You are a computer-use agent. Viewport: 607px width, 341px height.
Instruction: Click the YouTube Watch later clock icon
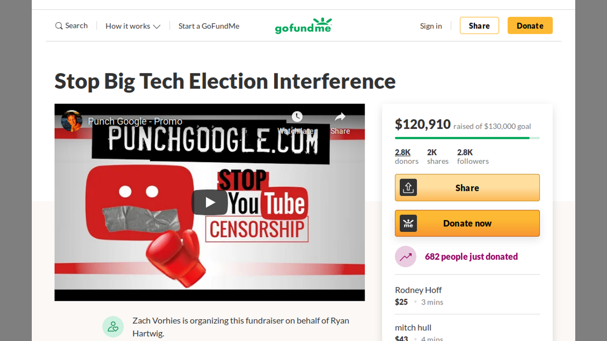[297, 117]
